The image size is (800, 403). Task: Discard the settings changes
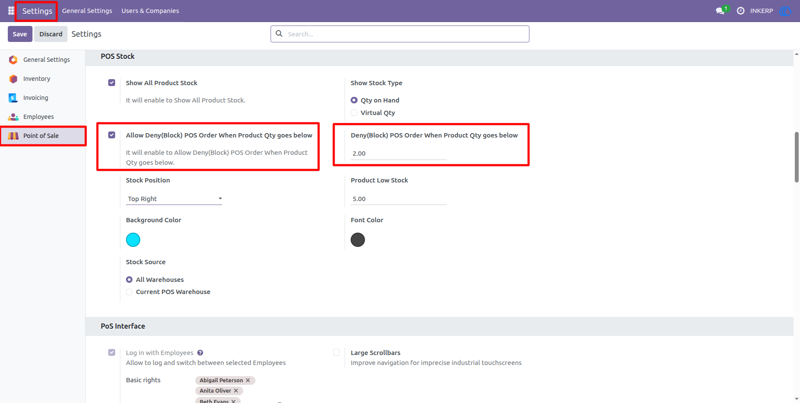pyautogui.click(x=51, y=34)
